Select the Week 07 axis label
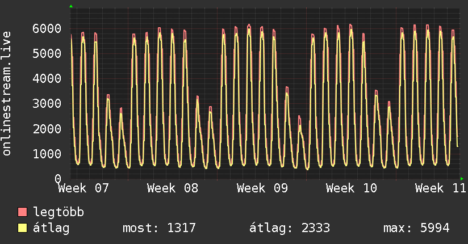The height and width of the screenshot is (244, 468). 83,188
